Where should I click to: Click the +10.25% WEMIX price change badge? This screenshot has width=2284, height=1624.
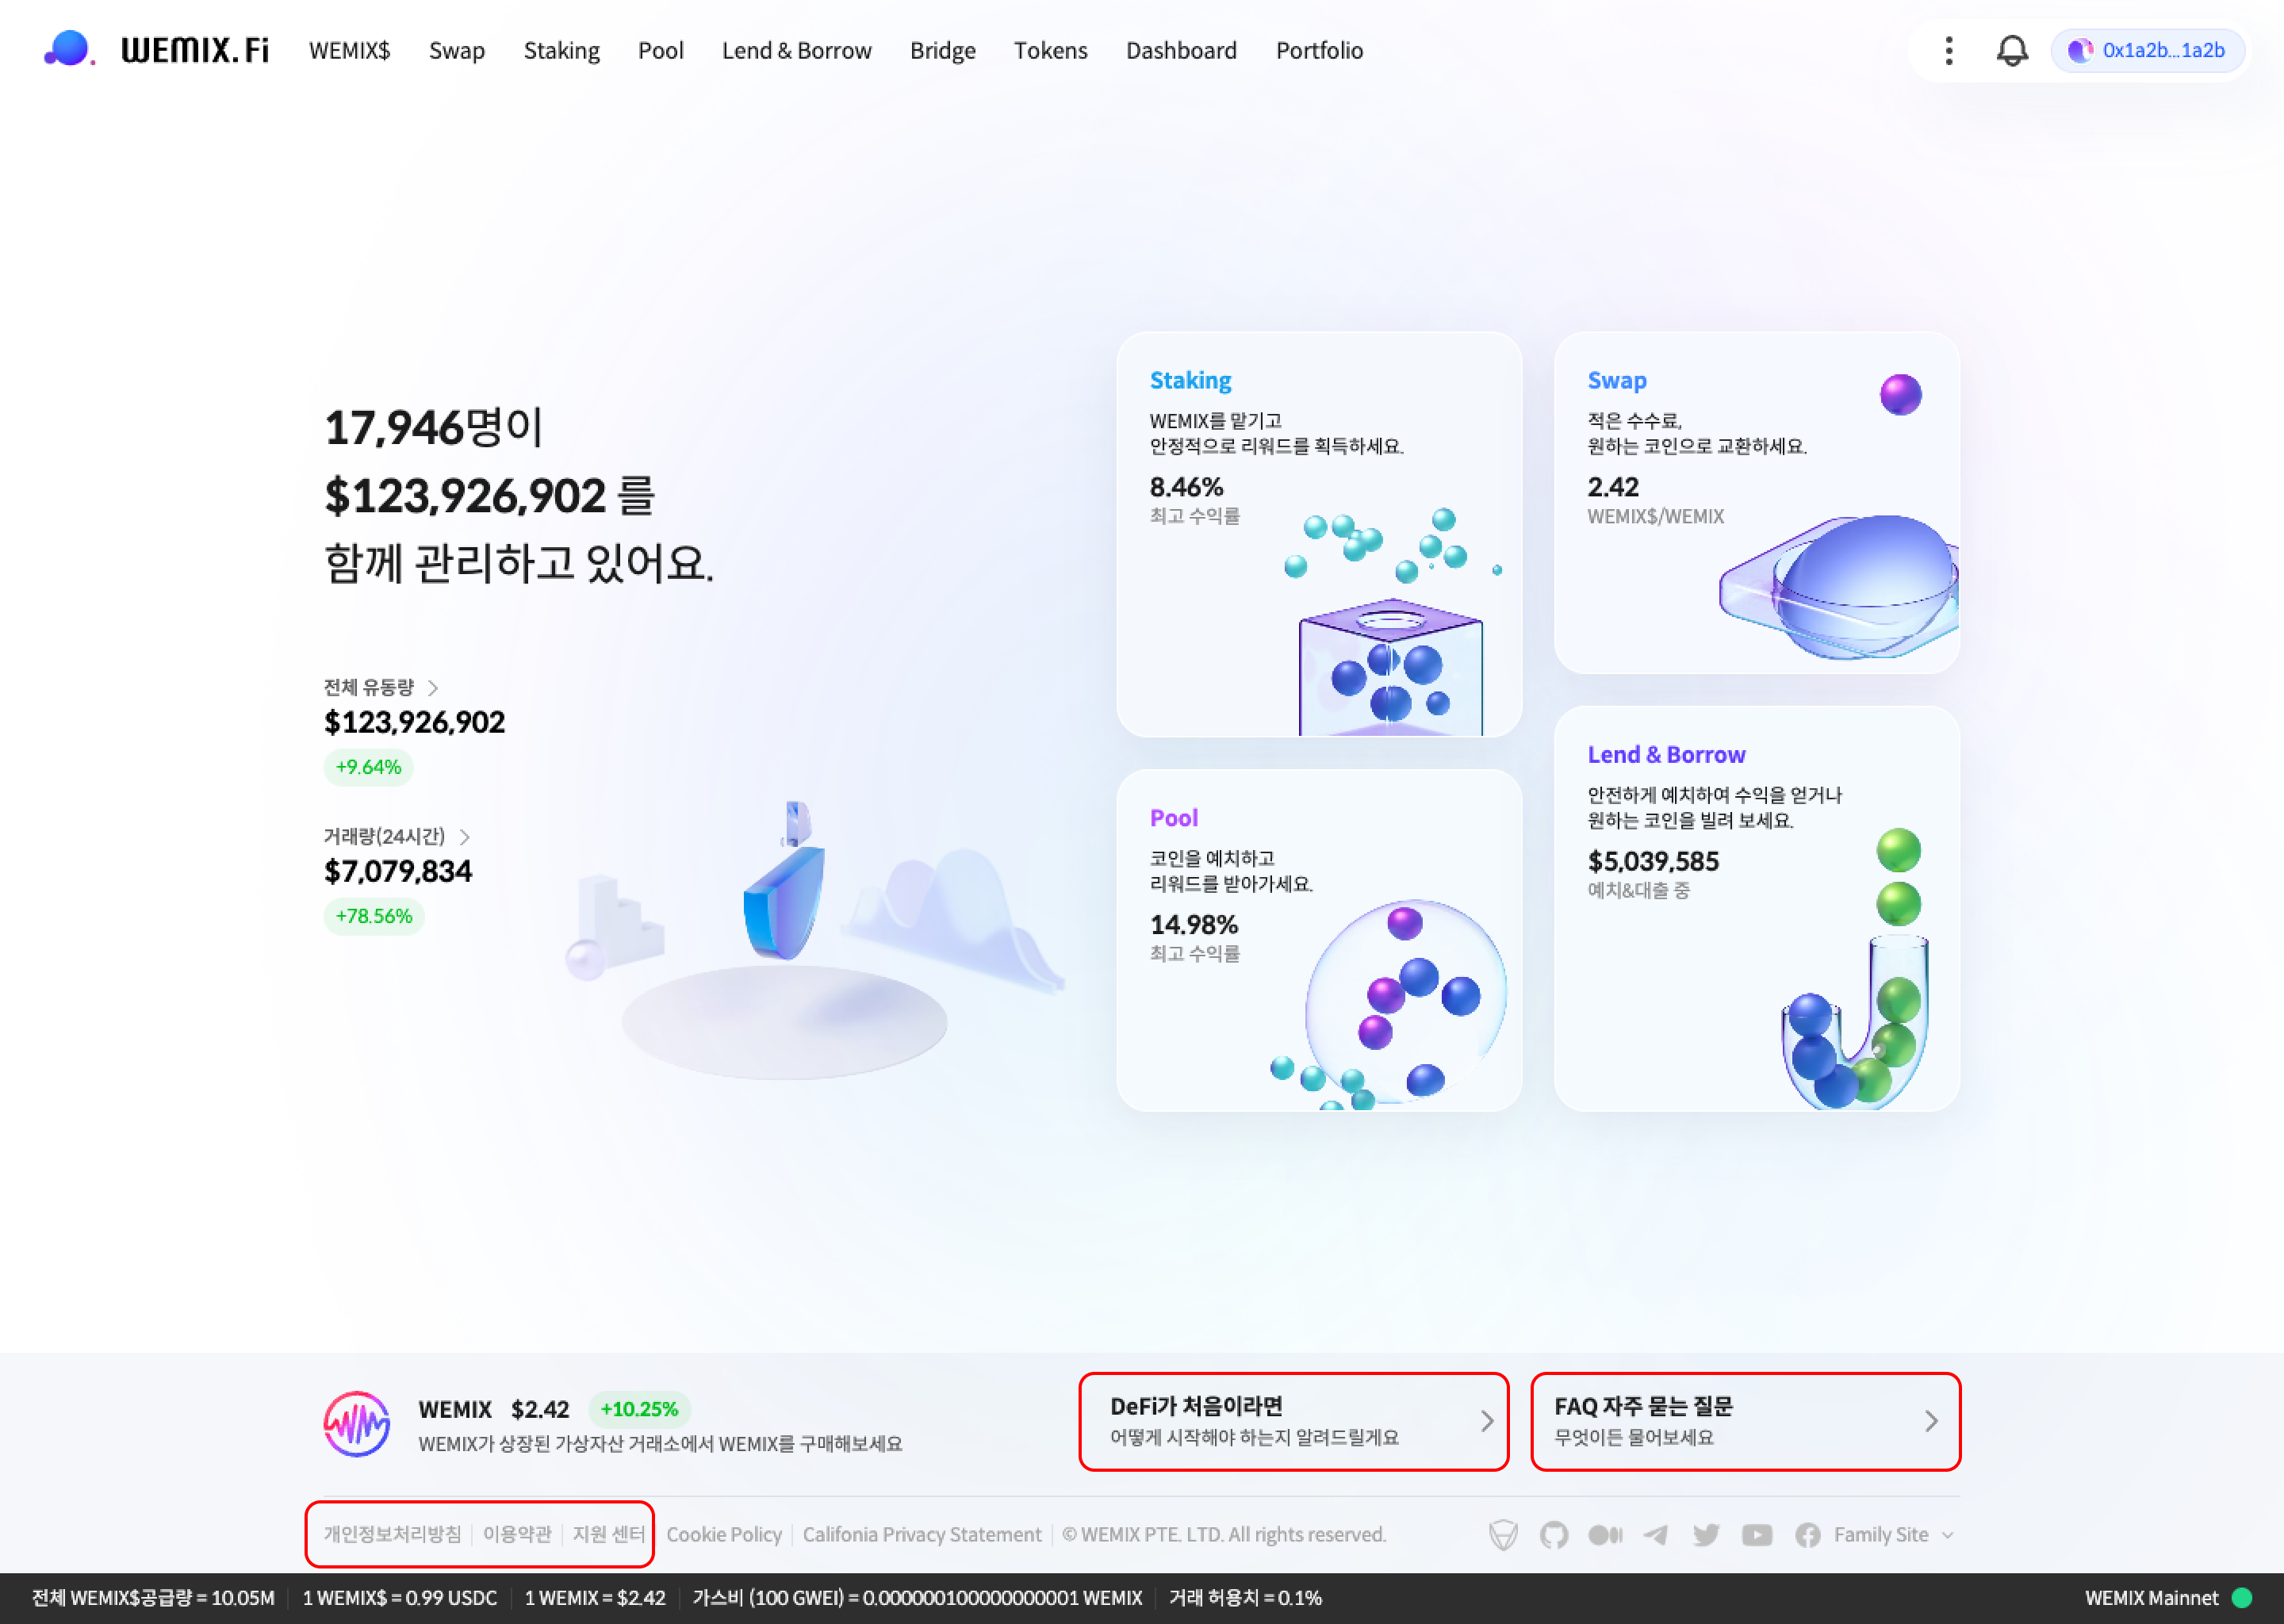pos(639,1409)
